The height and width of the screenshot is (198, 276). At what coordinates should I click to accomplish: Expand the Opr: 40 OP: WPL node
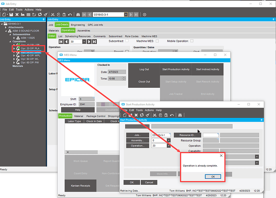coord(14,55)
